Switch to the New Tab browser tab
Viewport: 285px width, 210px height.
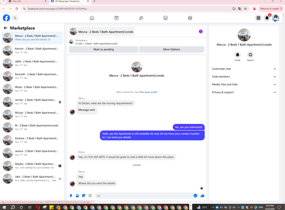tap(27, 1)
